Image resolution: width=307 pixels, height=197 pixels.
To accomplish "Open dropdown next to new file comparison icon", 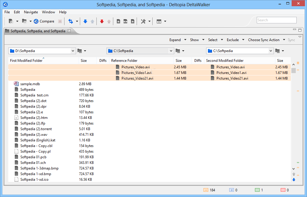I will point(17,21).
